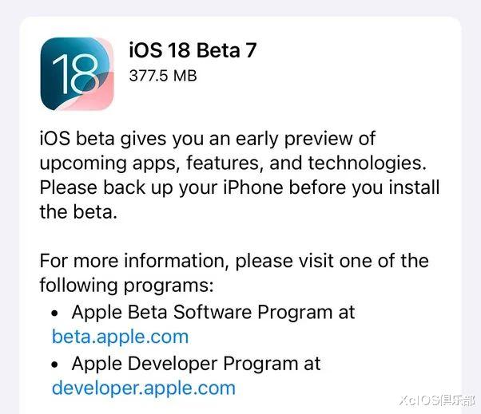The image size is (481, 414).
Task: Tap the 'upcoming apps, features, and technologies' line
Action: pyautogui.click(x=233, y=164)
